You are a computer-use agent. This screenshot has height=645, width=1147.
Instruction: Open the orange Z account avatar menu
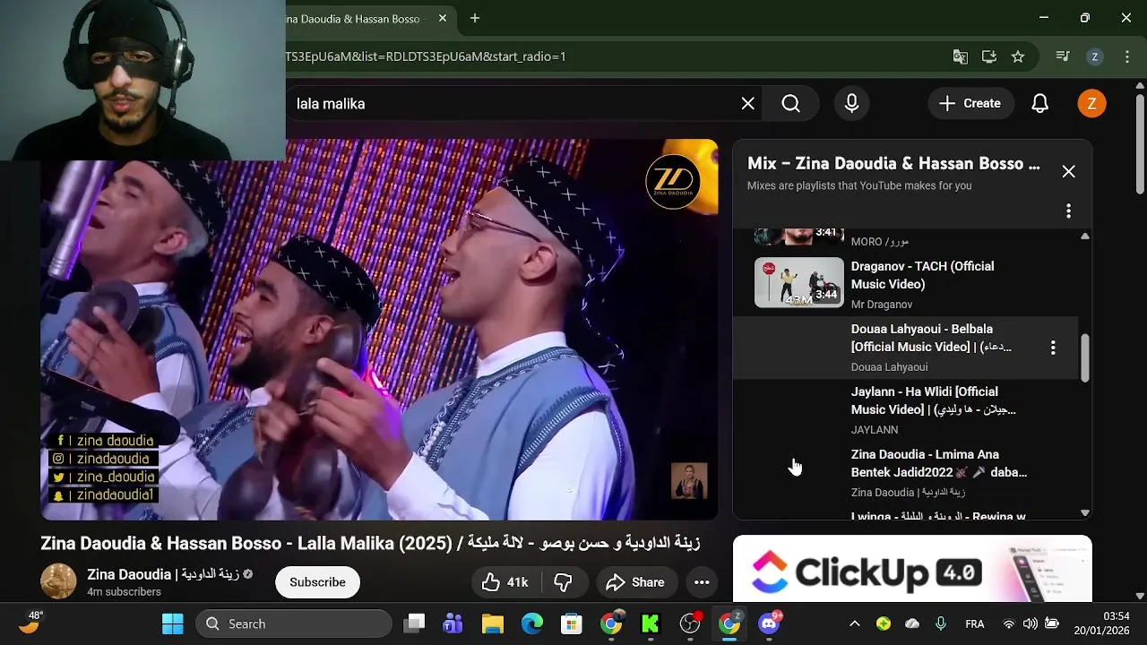tap(1091, 104)
